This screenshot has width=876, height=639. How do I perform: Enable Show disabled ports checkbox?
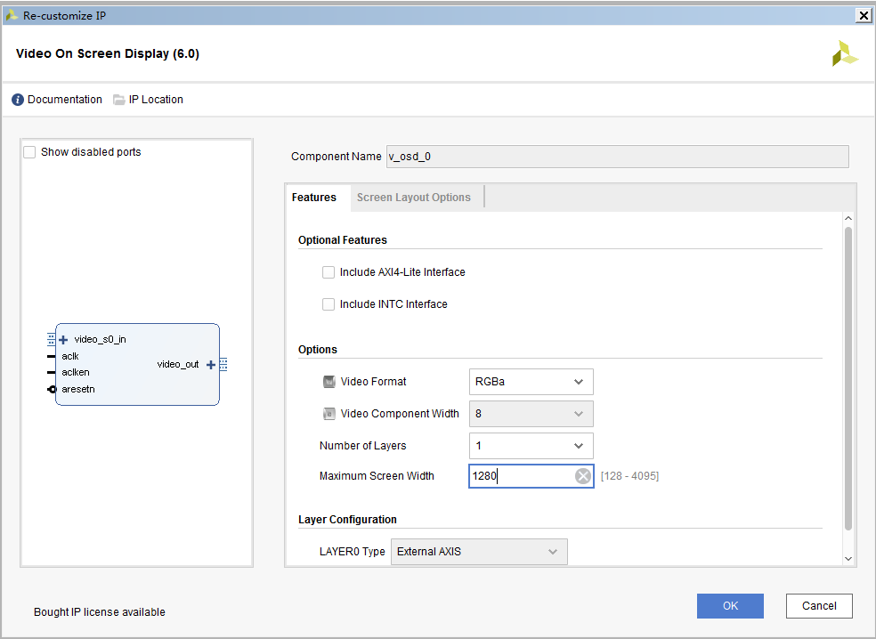(x=29, y=152)
